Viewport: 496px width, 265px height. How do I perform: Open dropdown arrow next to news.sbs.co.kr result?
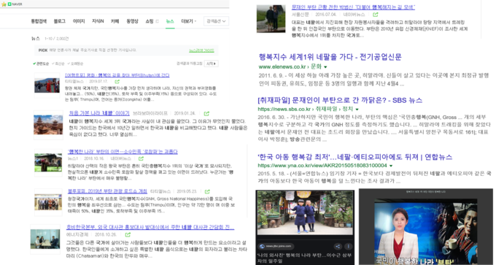coord(357,110)
